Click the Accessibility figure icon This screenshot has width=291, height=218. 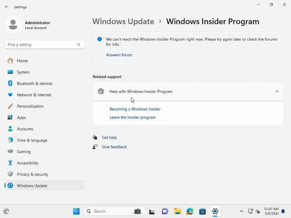[10, 163]
